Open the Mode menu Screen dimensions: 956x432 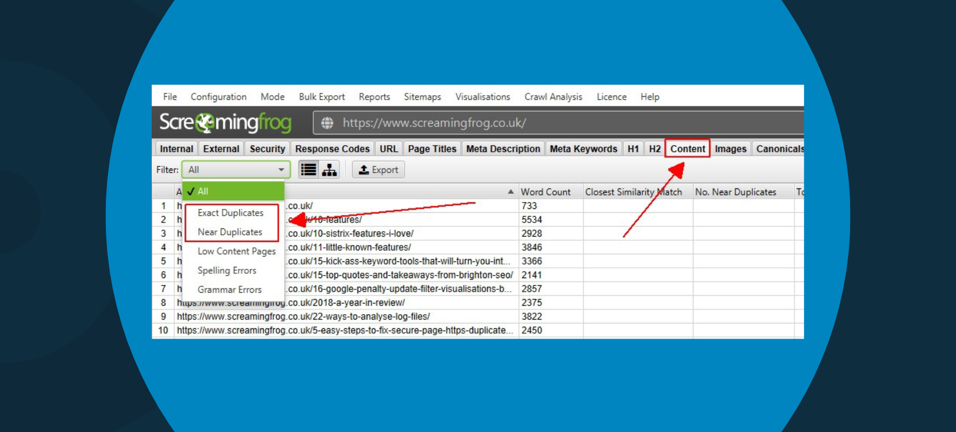273,97
